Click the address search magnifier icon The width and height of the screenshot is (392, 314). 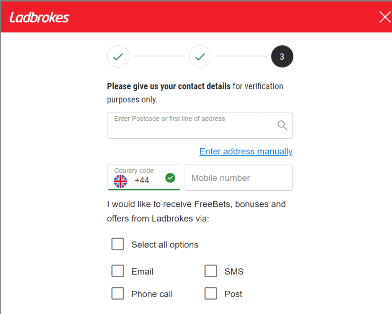pyautogui.click(x=283, y=125)
